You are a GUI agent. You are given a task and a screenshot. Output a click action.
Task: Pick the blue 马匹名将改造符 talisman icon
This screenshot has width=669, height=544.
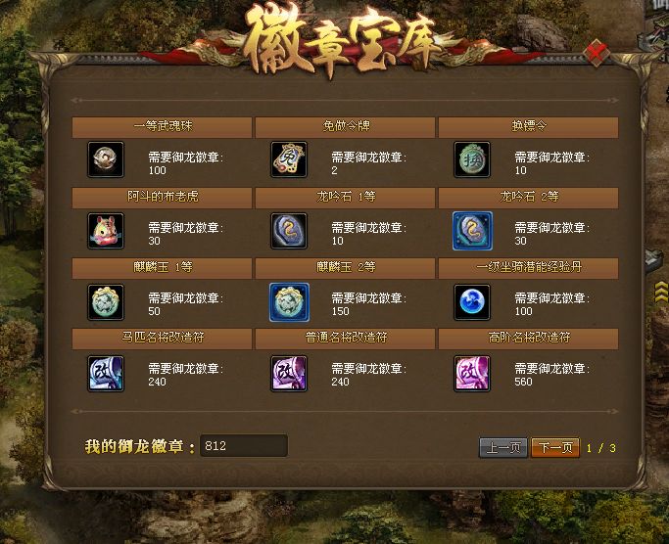point(106,374)
